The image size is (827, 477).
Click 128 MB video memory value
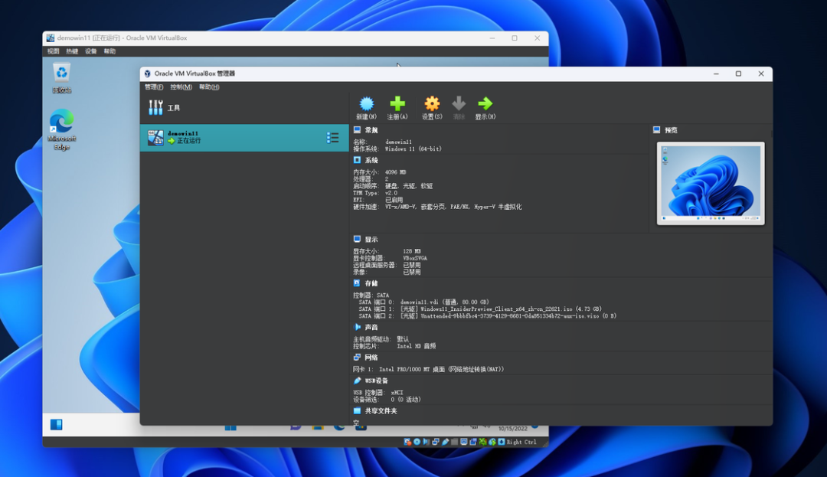(x=412, y=251)
